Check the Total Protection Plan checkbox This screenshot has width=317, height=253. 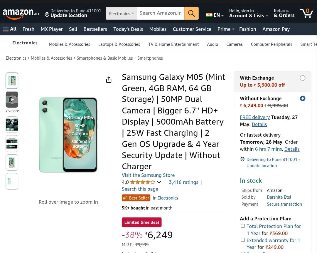tap(243, 226)
